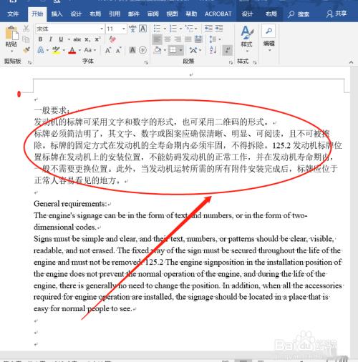The height and width of the screenshot is (362, 358).
Task: Open the Text Effects glowing A icon
Action: 41,50
